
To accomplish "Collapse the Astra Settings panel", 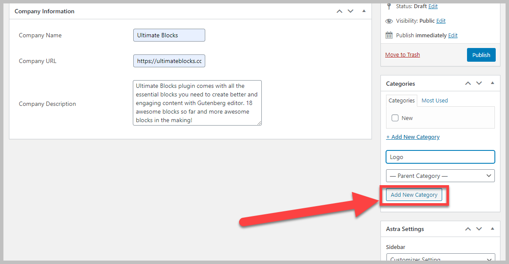I will click(x=492, y=228).
